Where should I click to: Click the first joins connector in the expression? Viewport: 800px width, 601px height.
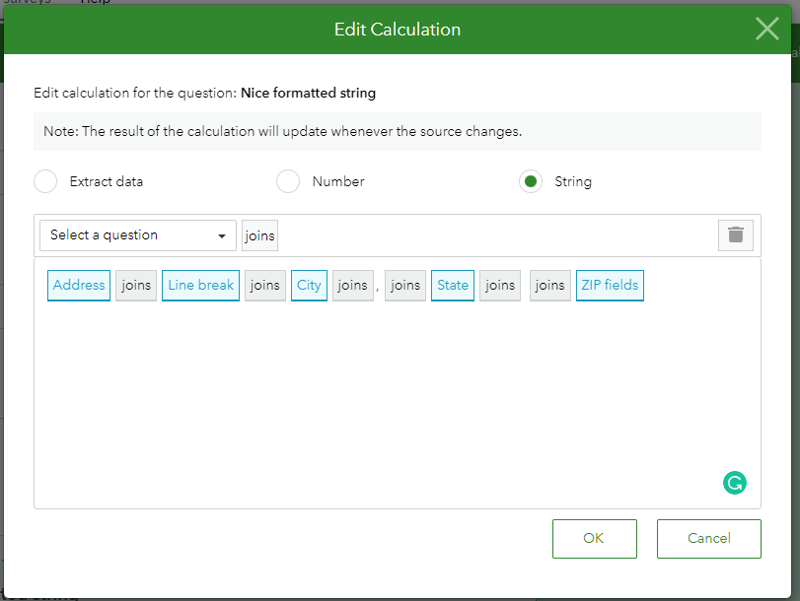[x=135, y=285]
